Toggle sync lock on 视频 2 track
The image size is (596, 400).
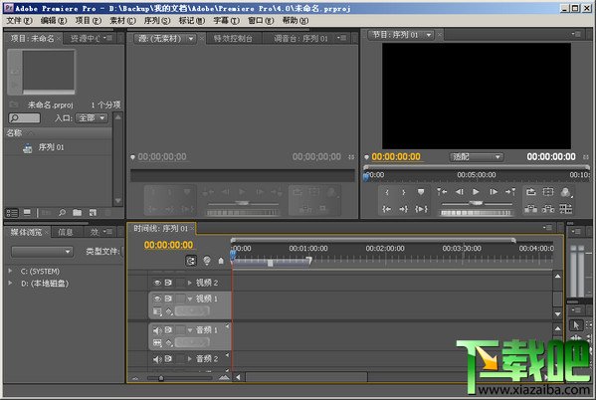[168, 283]
